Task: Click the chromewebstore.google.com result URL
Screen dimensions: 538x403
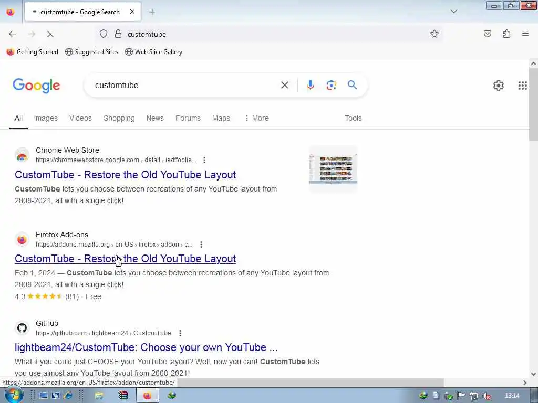Action: [116, 160]
